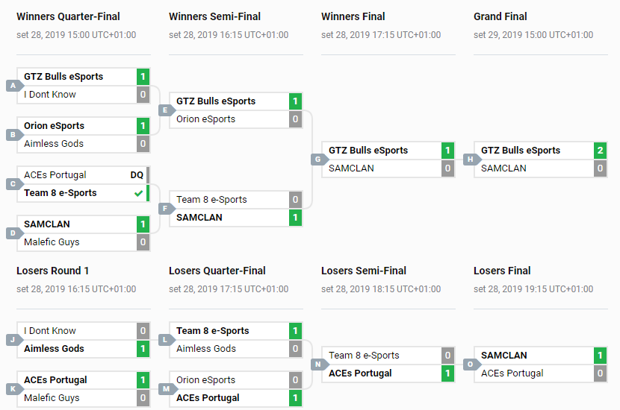Viewport: 620px width, 410px height.
Task: Select I Dont Know in Winners Quarter-Final
Action: 50,95
